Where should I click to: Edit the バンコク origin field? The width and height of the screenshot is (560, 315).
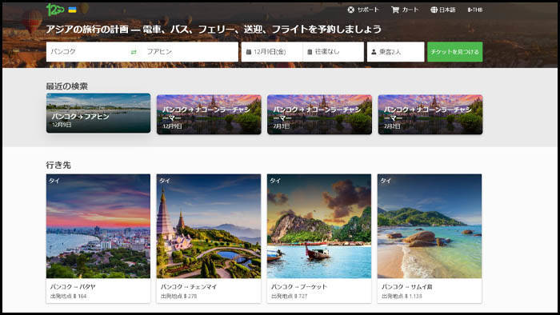click(x=86, y=52)
